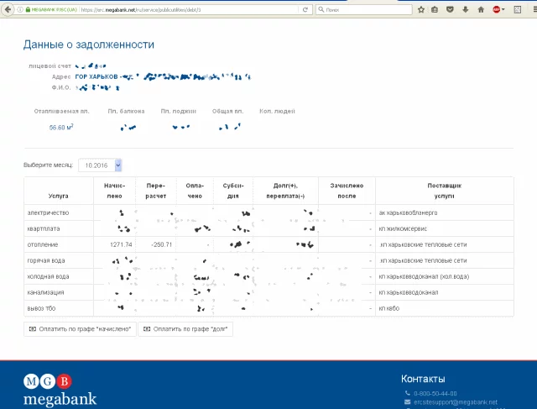Click the "вывоз тбо" service row
Screen dimensions: 537x409
click(268, 308)
